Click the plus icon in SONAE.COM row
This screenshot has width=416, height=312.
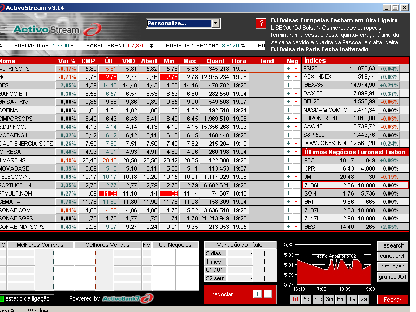(288, 210)
